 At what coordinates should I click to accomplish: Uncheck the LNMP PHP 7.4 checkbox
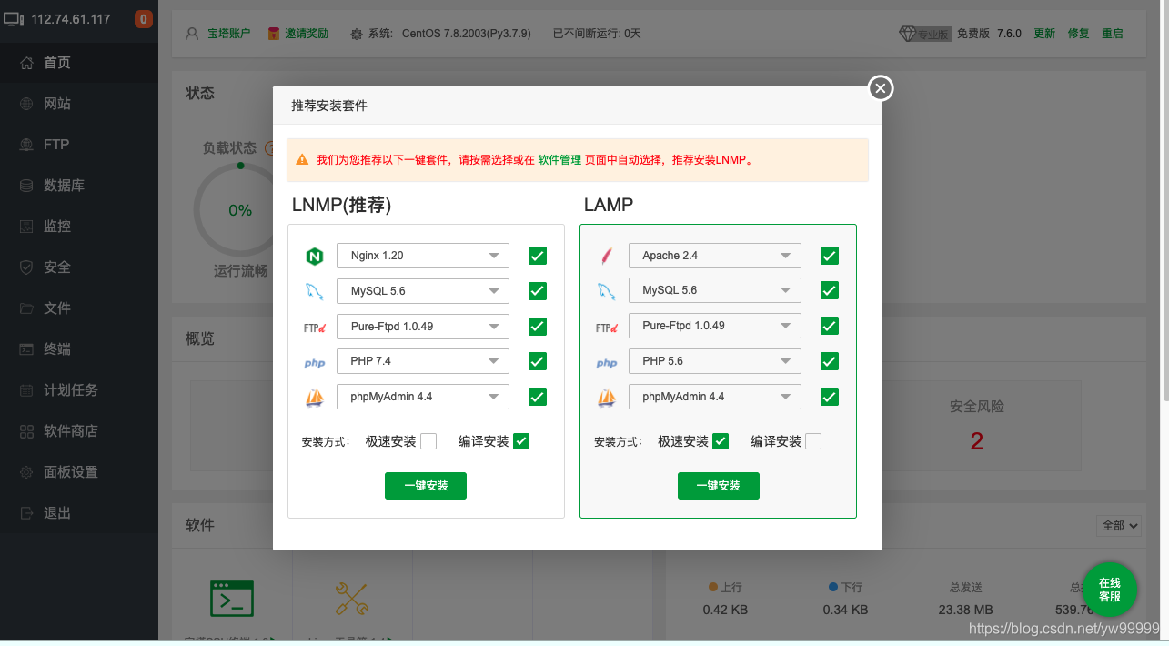[538, 361]
